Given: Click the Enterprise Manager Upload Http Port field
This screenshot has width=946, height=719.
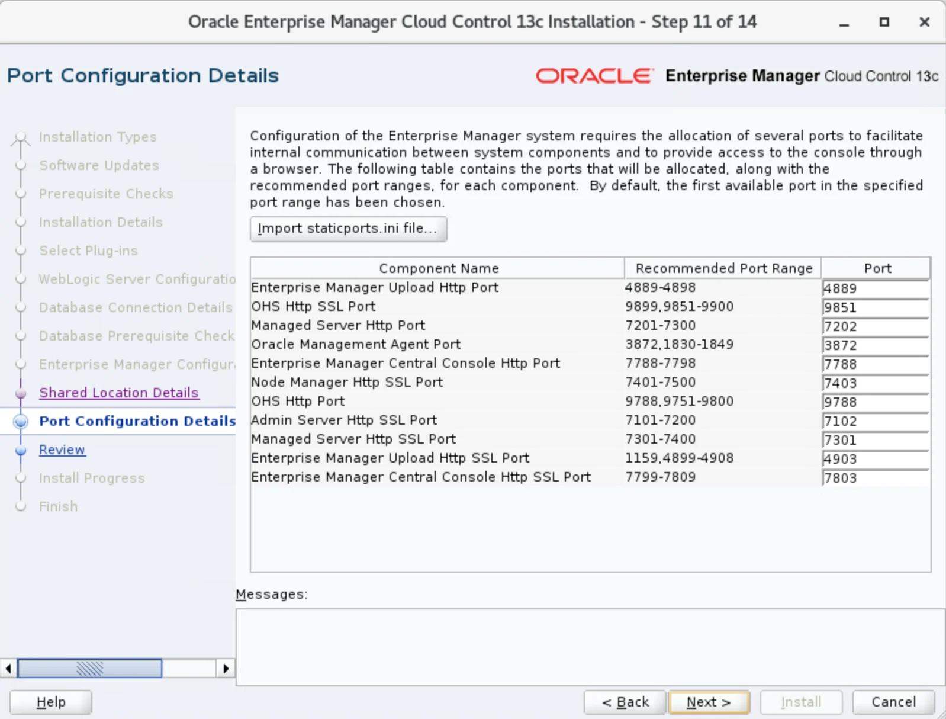Looking at the screenshot, I should pyautogui.click(x=874, y=288).
